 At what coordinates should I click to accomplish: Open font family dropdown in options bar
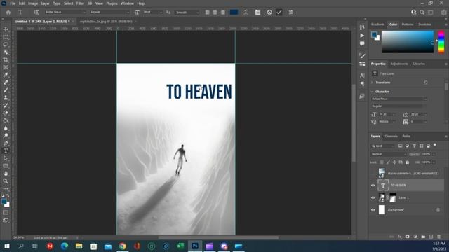click(x=65, y=13)
